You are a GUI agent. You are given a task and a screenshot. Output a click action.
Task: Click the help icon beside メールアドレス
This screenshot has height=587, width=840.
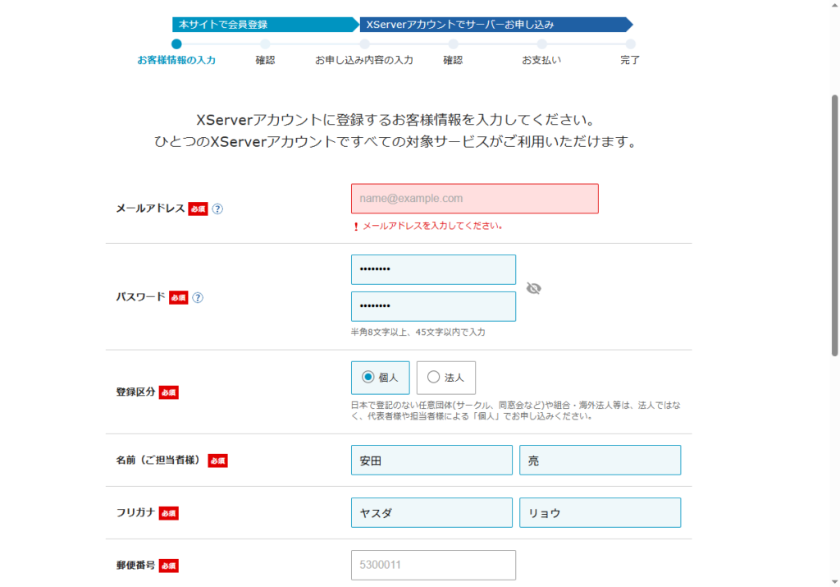217,209
